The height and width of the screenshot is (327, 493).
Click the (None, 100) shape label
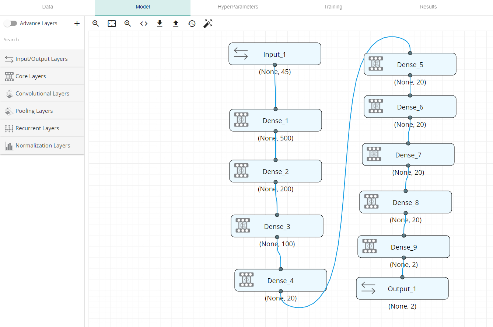click(277, 244)
